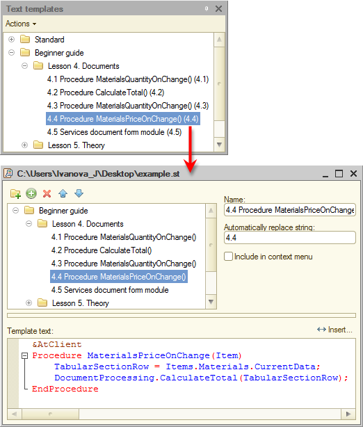
Task: Click the pin icon in Text templates header
Action: click(207, 9)
